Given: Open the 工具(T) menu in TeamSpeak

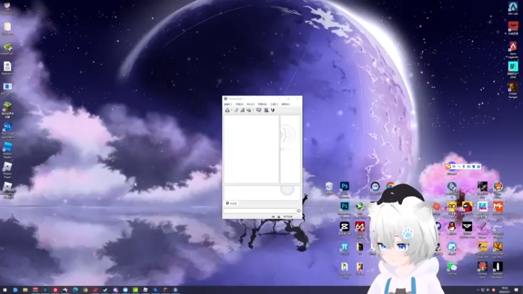Looking at the screenshot, I should click(274, 105).
